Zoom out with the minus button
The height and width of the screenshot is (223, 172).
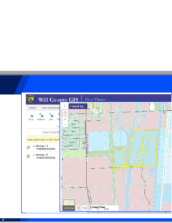coord(65,124)
